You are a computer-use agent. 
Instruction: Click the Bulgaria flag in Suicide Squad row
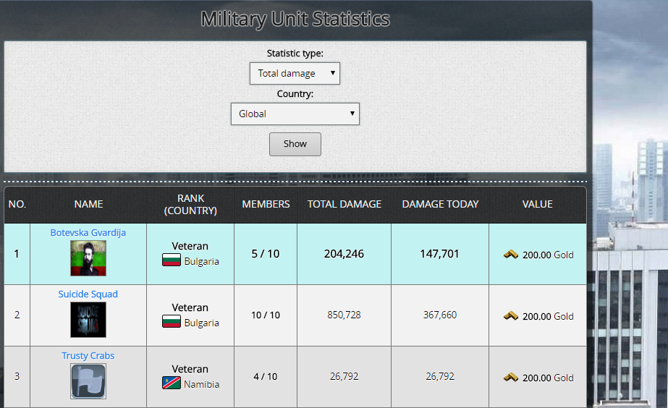point(172,321)
